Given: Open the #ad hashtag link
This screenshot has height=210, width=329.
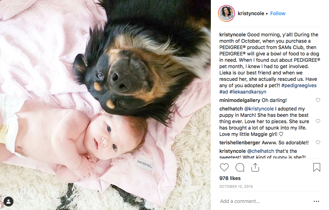Looking at the screenshot, I should coord(224,92).
